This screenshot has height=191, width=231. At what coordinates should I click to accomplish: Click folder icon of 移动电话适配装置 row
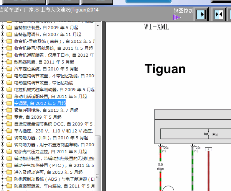point(9,96)
